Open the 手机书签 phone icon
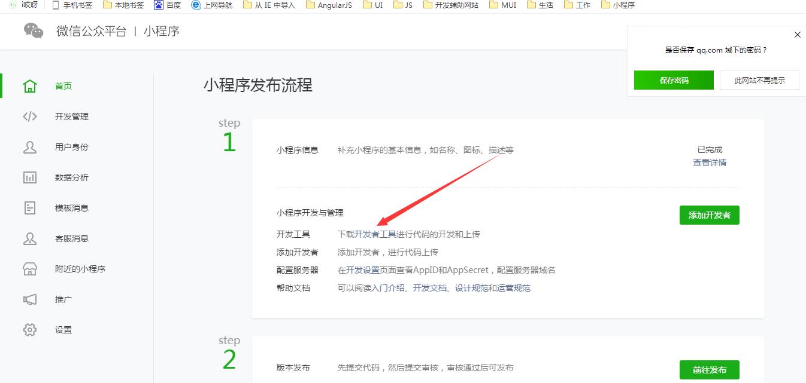This screenshot has height=383, width=806. (56, 5)
